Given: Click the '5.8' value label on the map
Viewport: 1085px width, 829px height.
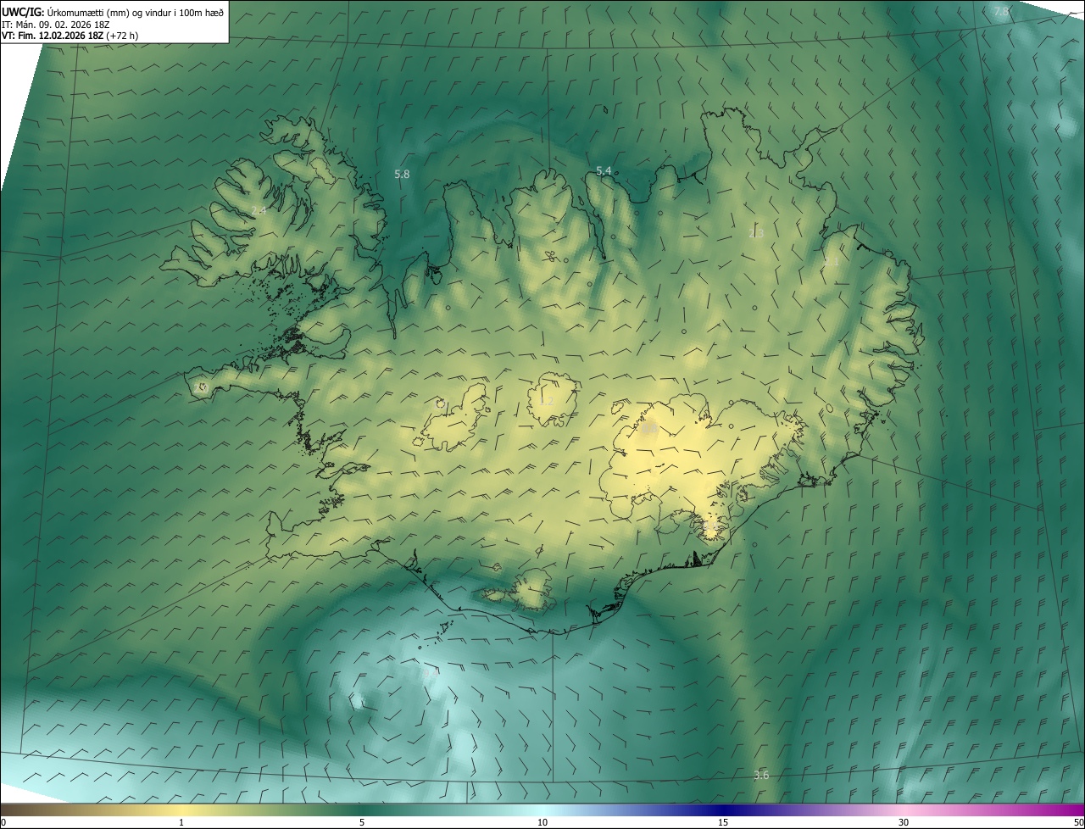Looking at the screenshot, I should click(x=402, y=174).
